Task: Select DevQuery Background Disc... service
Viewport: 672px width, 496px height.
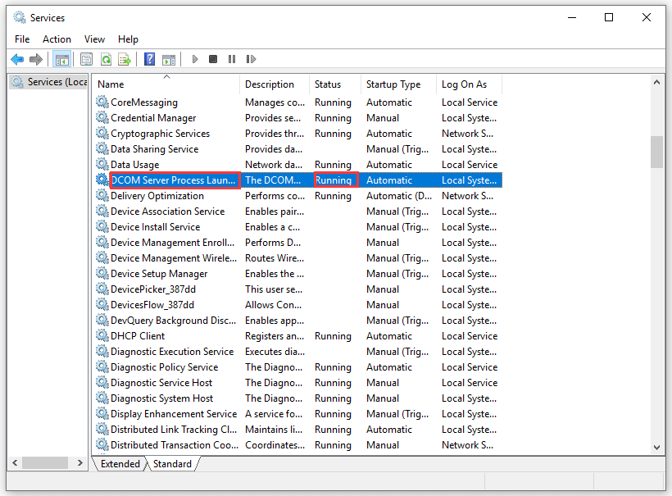Action: tap(298, 321)
